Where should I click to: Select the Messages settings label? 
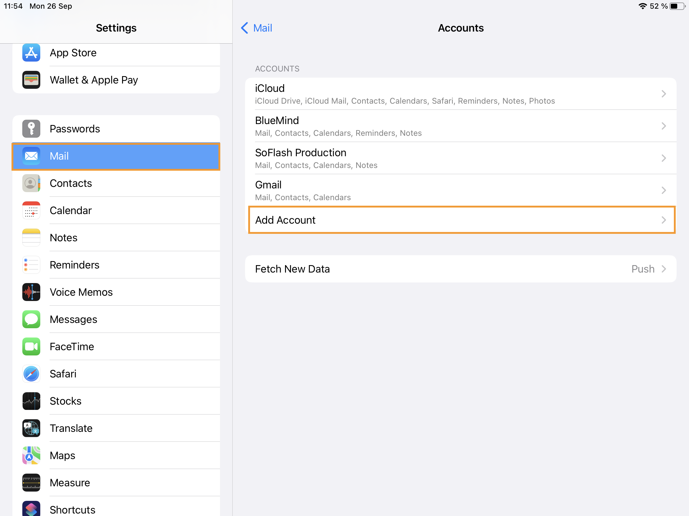[73, 320]
